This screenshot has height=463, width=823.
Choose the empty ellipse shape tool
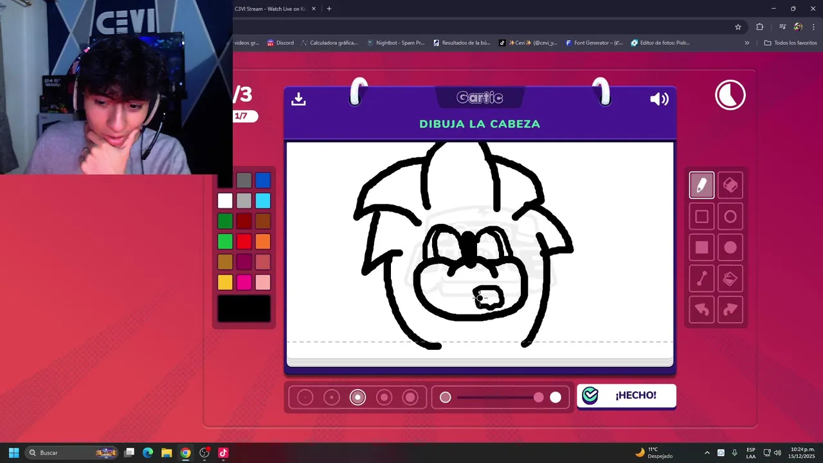(x=730, y=217)
